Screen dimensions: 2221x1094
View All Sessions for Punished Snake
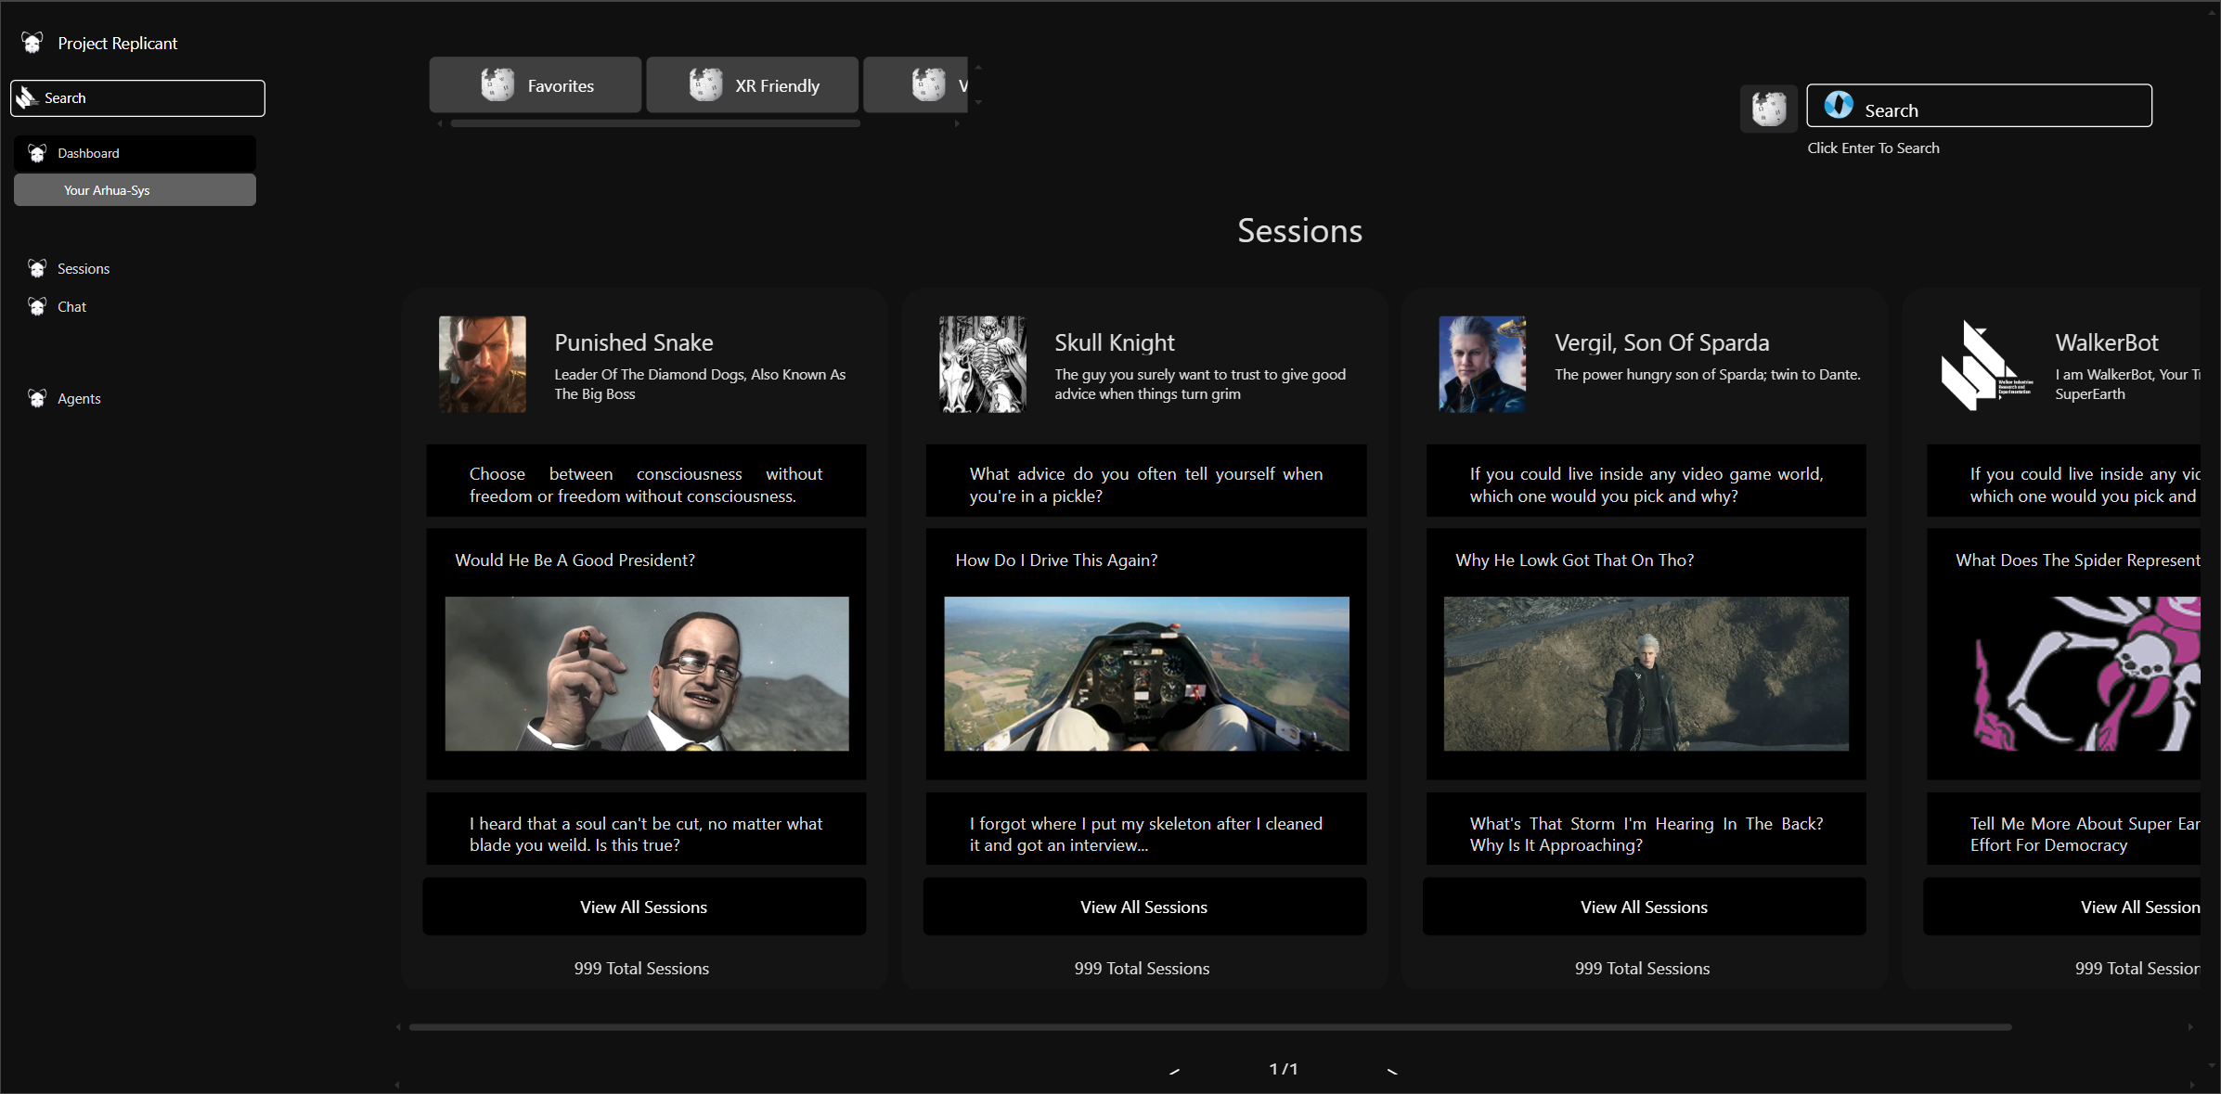(x=643, y=907)
